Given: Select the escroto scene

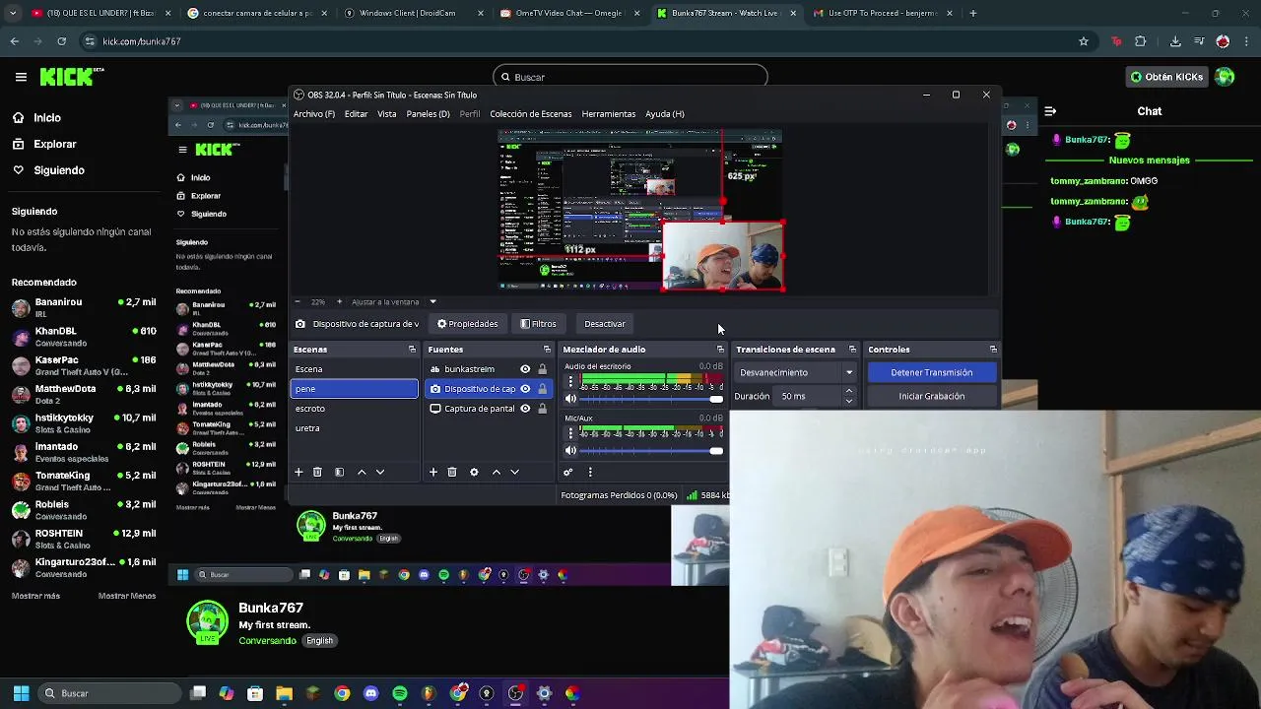Looking at the screenshot, I should pos(355,409).
